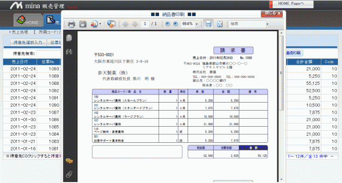Sort by 合計金額 column header
Image resolution: width=342 pixels, height=183 pixels.
coord(304,62)
